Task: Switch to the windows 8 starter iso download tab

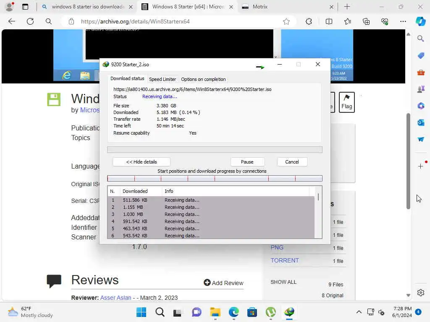Action: tap(88, 7)
